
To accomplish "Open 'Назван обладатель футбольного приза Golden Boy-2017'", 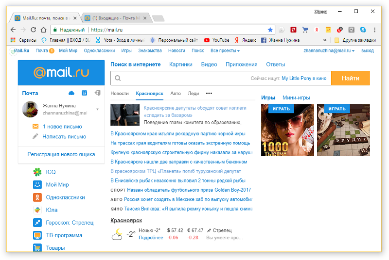I will coord(189,190).
